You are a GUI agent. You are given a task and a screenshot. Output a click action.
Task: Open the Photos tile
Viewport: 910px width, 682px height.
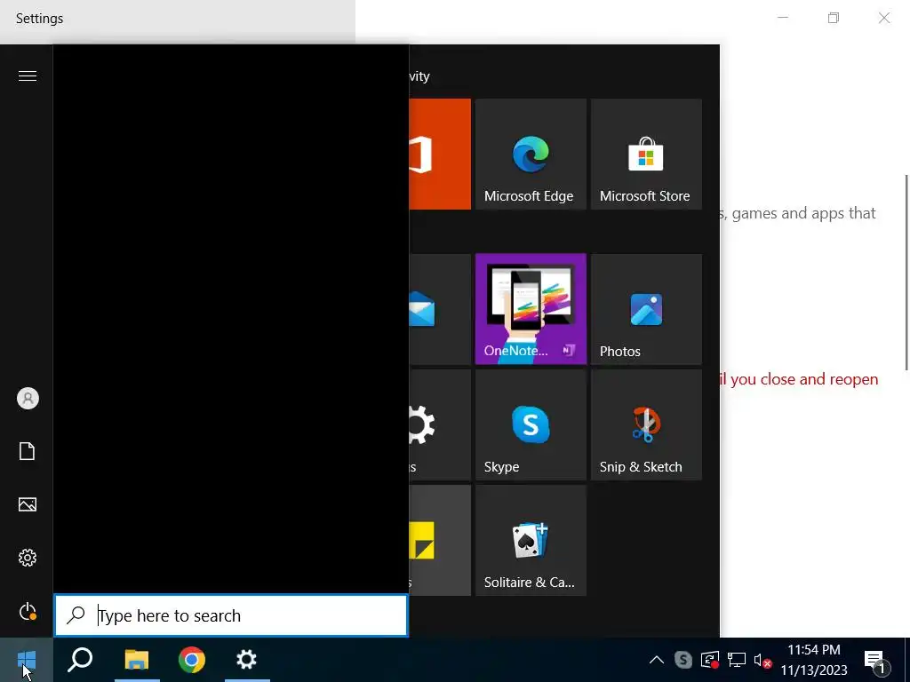(x=646, y=309)
